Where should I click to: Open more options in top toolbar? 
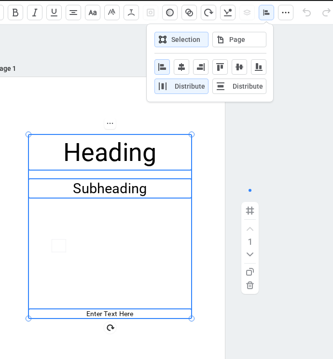pos(286,13)
